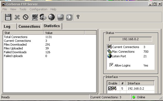Screen dimensions: 163x101
Task: Select the Current Connections stat row
Action: click(50, 41)
